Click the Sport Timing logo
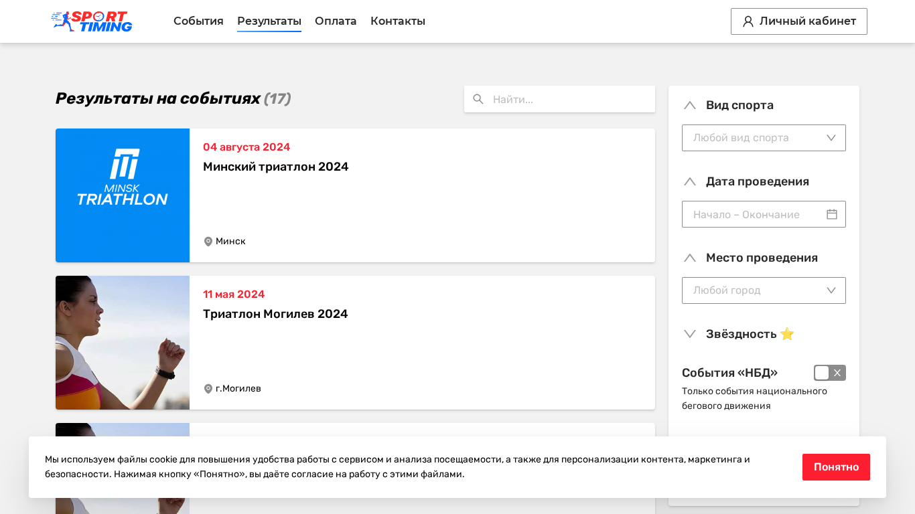The width and height of the screenshot is (915, 514). [92, 21]
